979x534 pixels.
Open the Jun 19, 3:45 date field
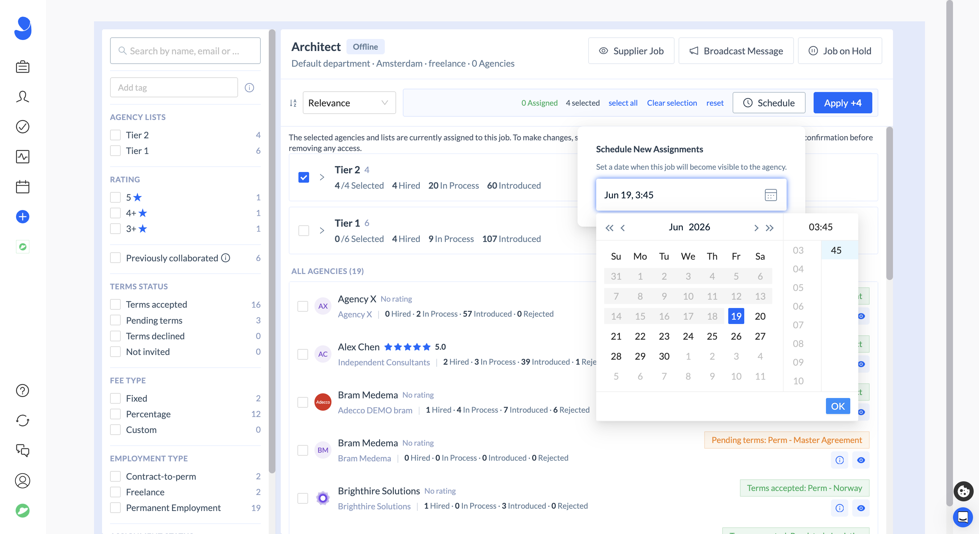coord(691,195)
